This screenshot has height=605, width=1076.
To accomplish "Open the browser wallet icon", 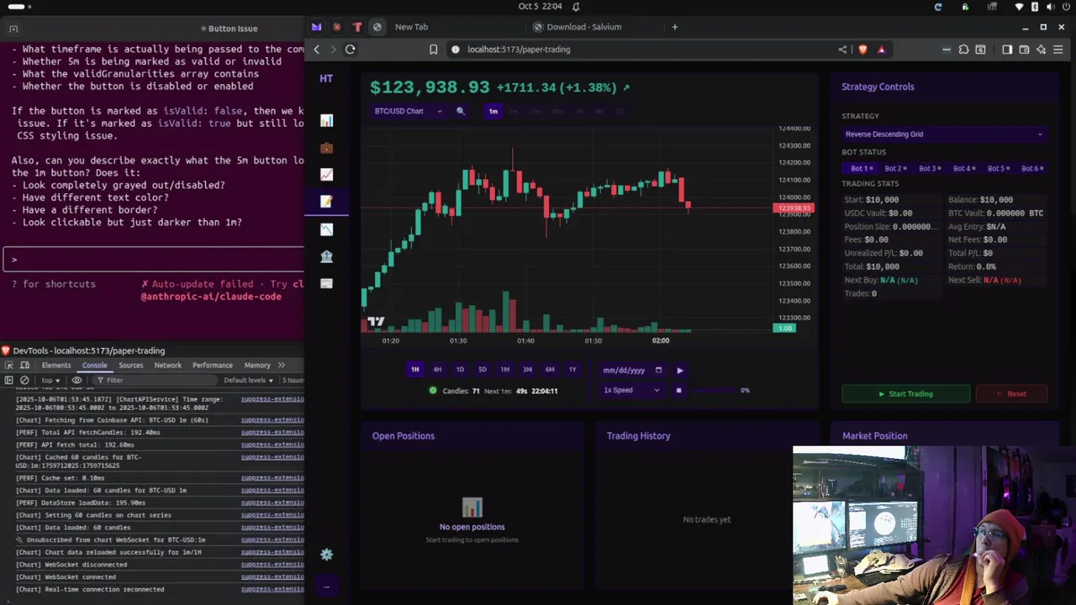I will [1024, 50].
